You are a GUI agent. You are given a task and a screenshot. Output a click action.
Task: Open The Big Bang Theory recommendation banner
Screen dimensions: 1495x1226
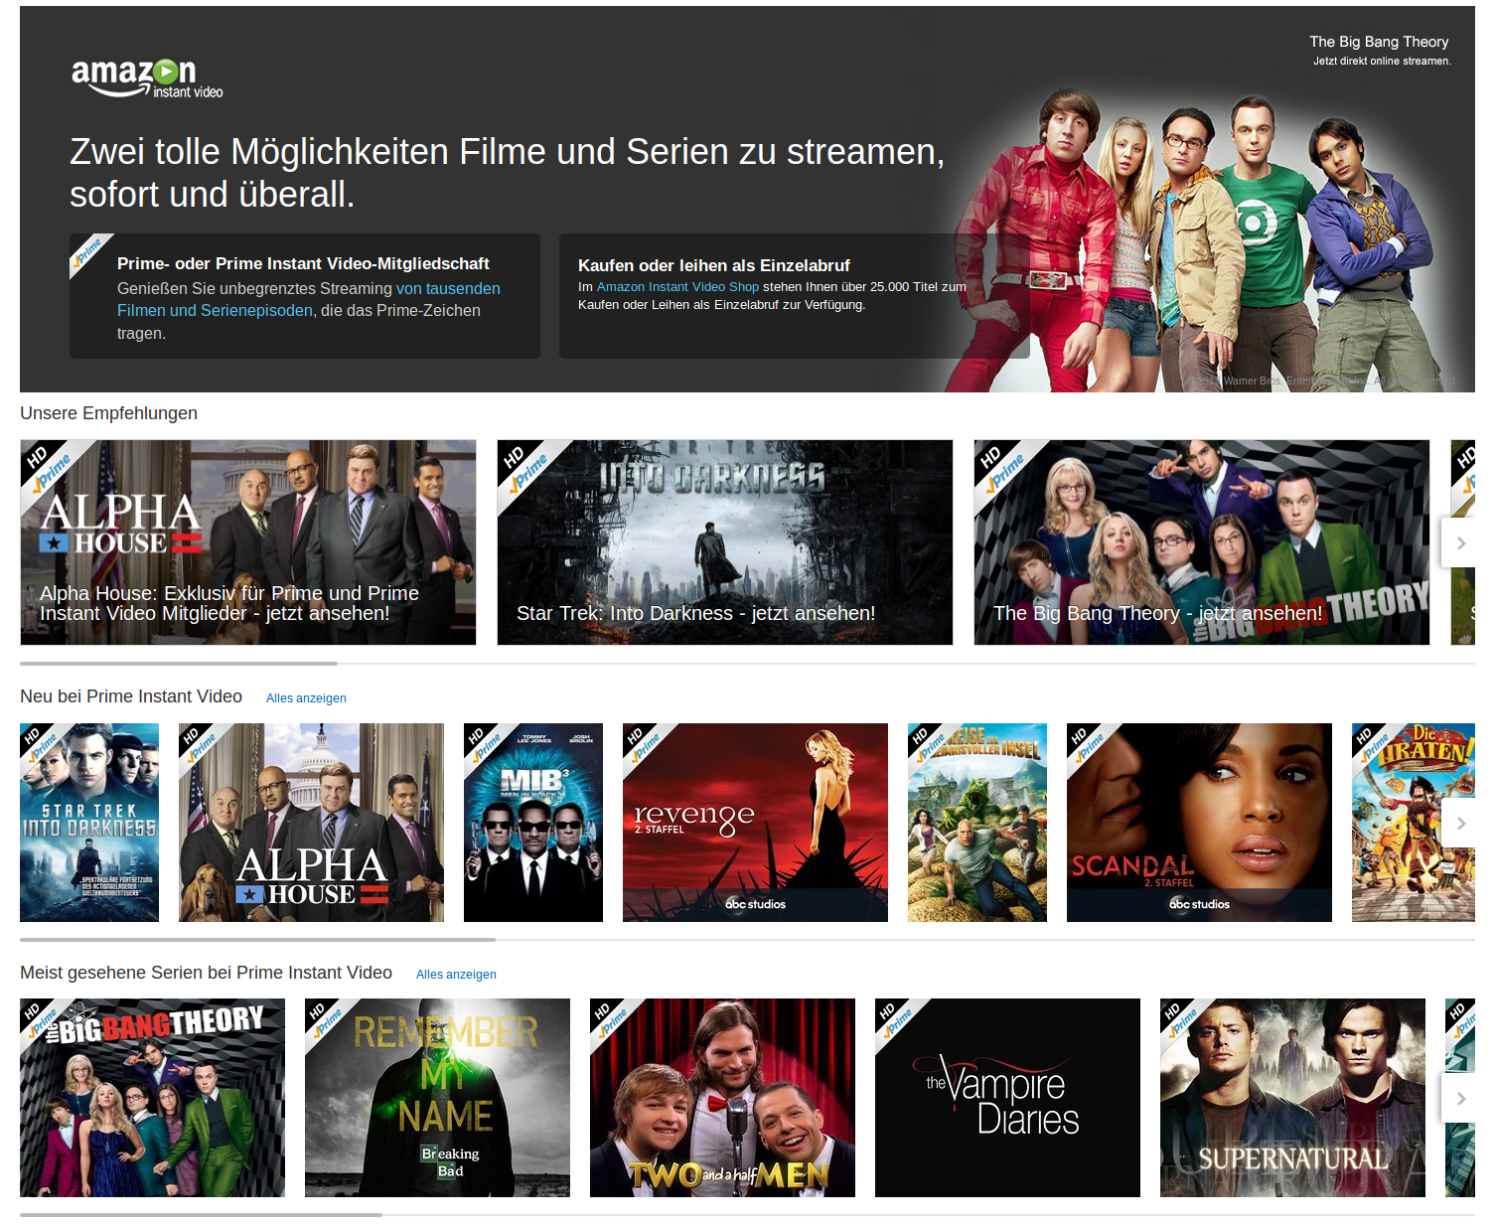pos(1202,542)
